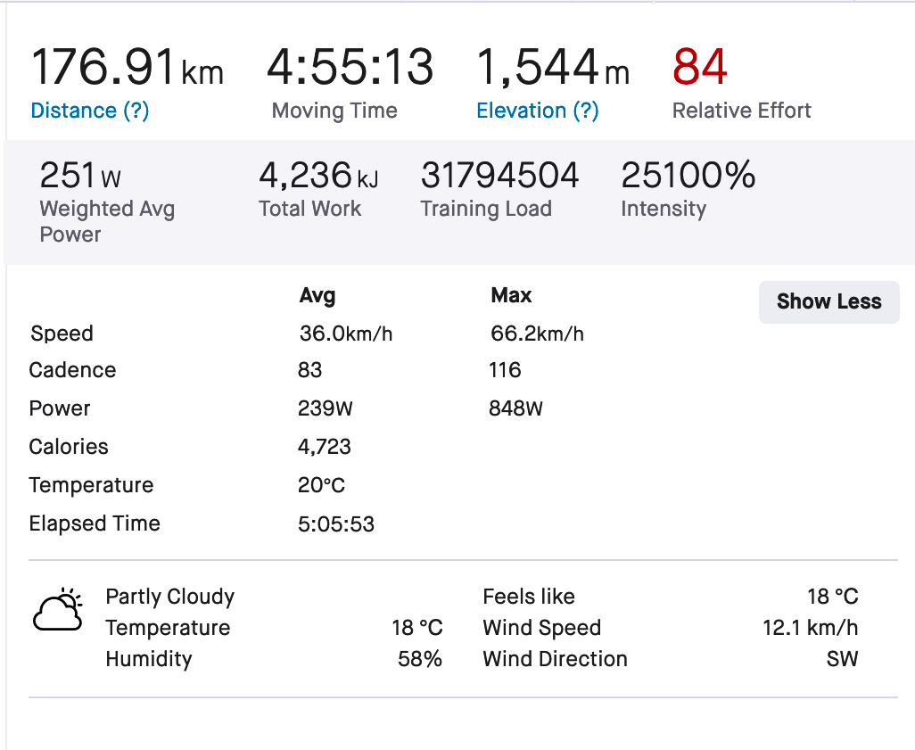The width and height of the screenshot is (915, 750).
Task: Click the Wind Direction SW value
Action: click(x=842, y=659)
